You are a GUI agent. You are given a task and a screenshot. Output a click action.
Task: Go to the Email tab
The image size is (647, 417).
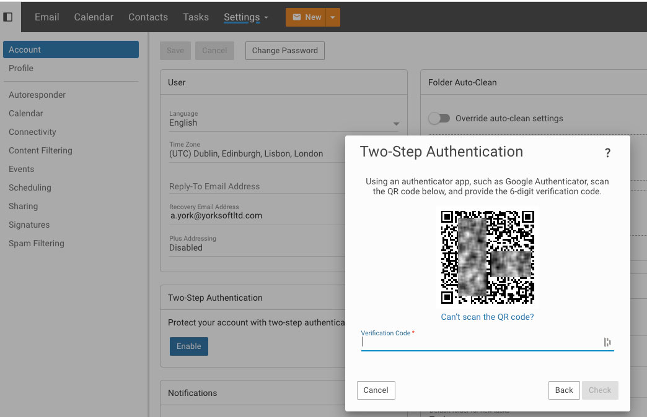(46, 17)
